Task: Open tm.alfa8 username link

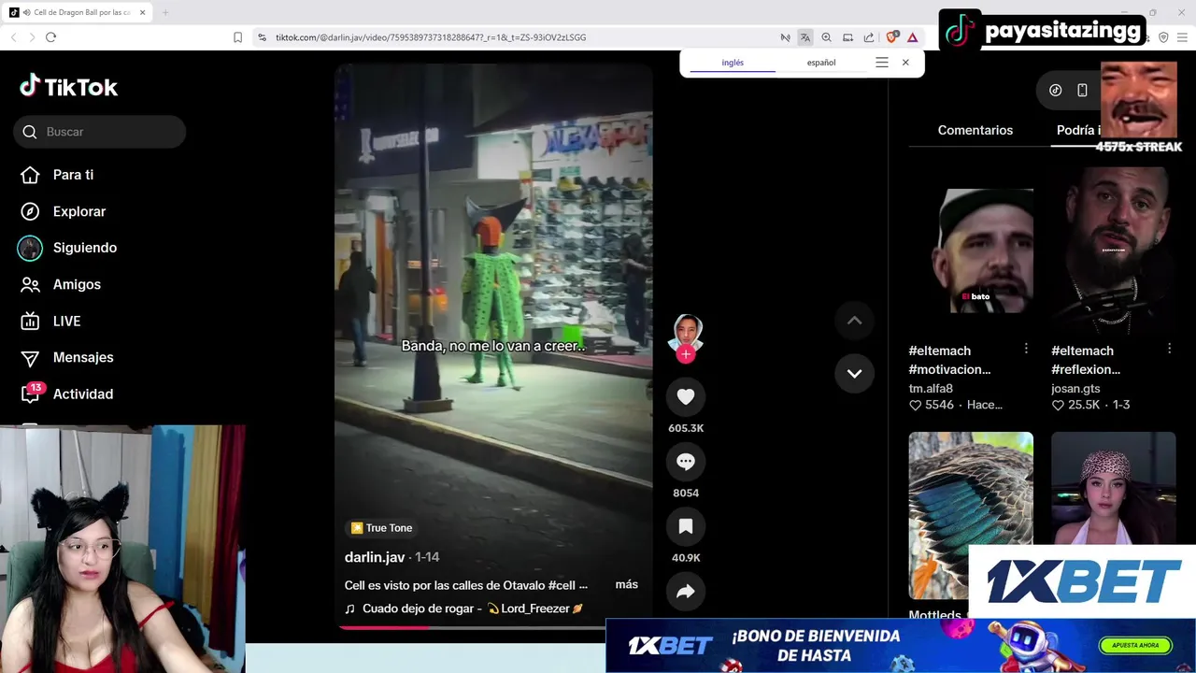Action: [x=931, y=388]
